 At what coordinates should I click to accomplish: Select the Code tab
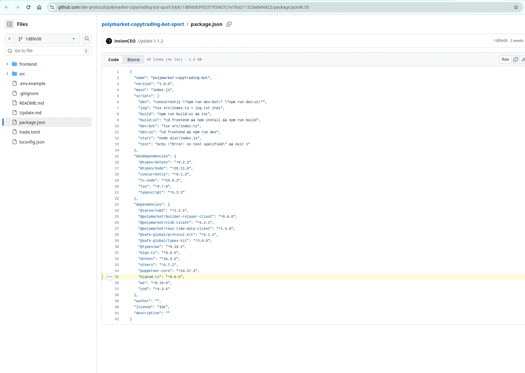113,59
